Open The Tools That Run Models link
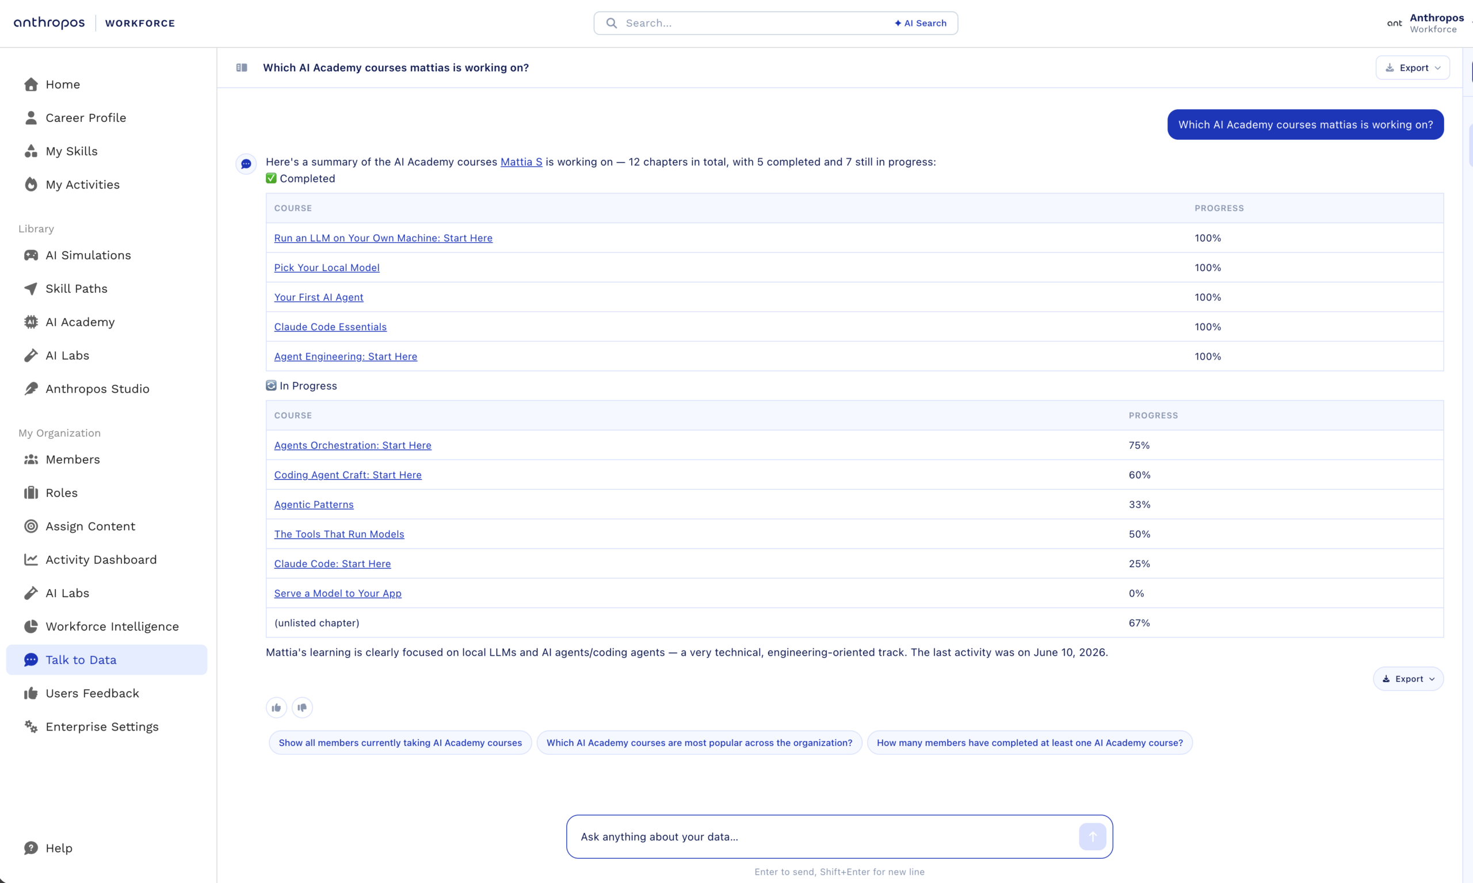Image resolution: width=1473 pixels, height=883 pixels. [x=339, y=534]
